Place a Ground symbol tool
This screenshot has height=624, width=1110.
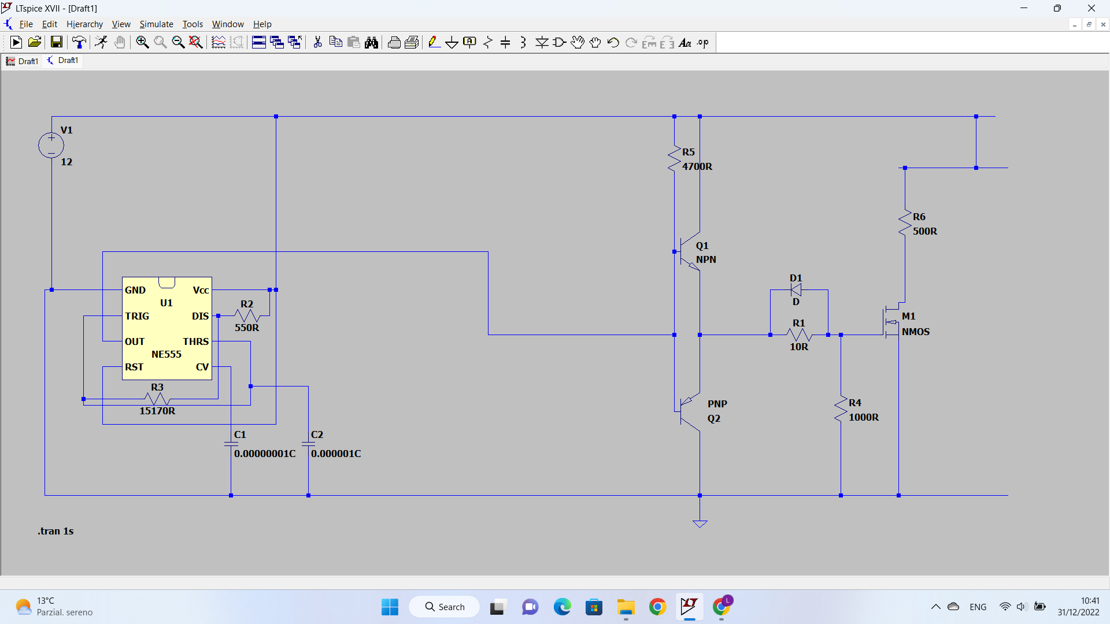click(452, 42)
